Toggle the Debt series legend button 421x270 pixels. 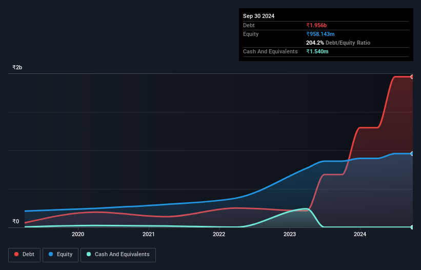tap(24, 255)
